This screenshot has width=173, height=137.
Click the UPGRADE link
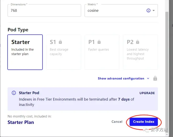147,93
